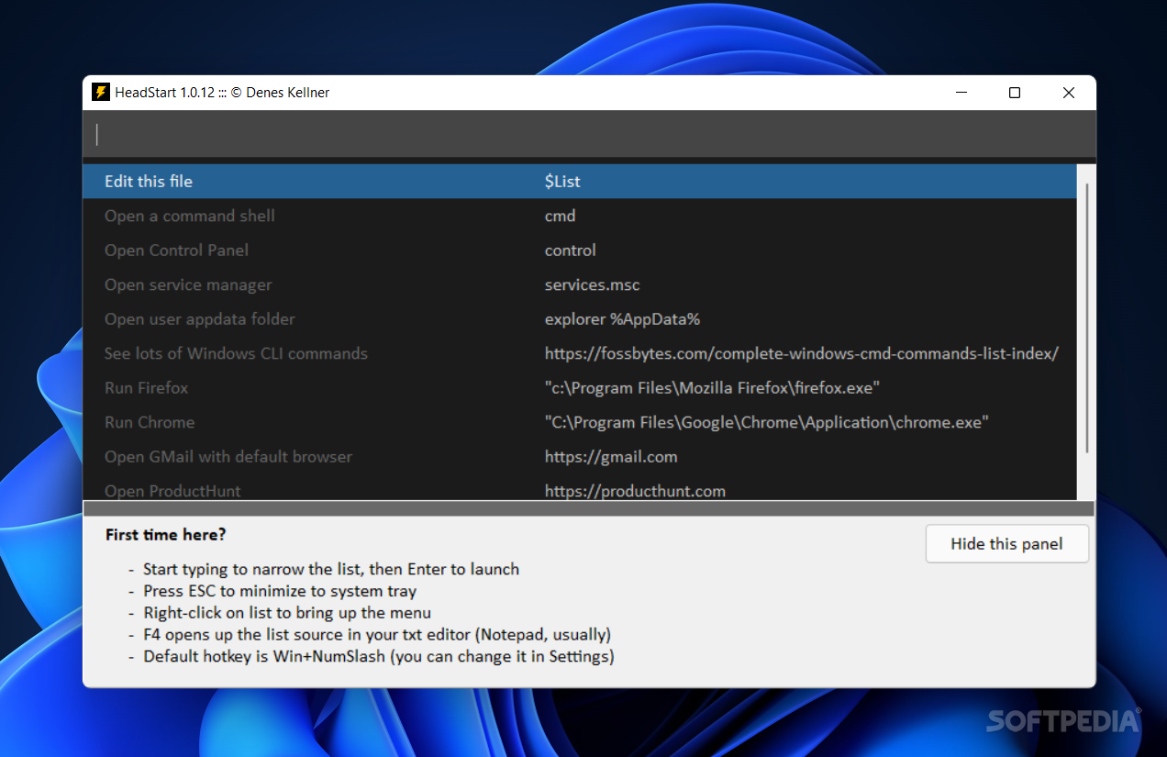The height and width of the screenshot is (757, 1167).
Task: Click the "explorer %AppData%" command value
Action: click(x=622, y=319)
